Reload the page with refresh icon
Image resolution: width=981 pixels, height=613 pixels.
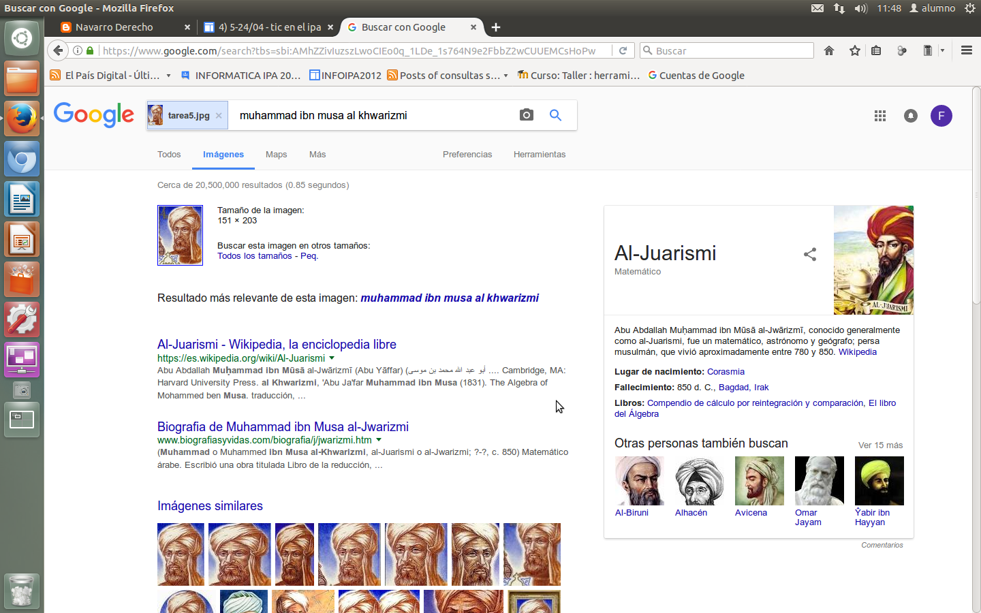pos(623,50)
